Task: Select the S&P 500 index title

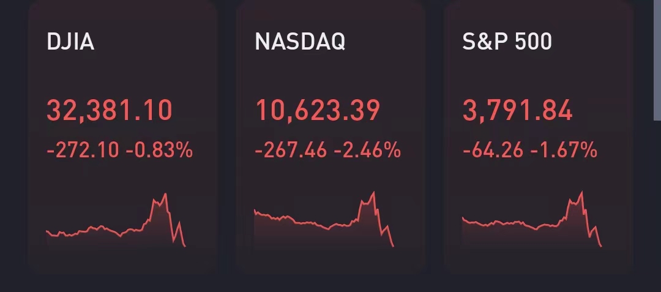Action: tap(507, 42)
